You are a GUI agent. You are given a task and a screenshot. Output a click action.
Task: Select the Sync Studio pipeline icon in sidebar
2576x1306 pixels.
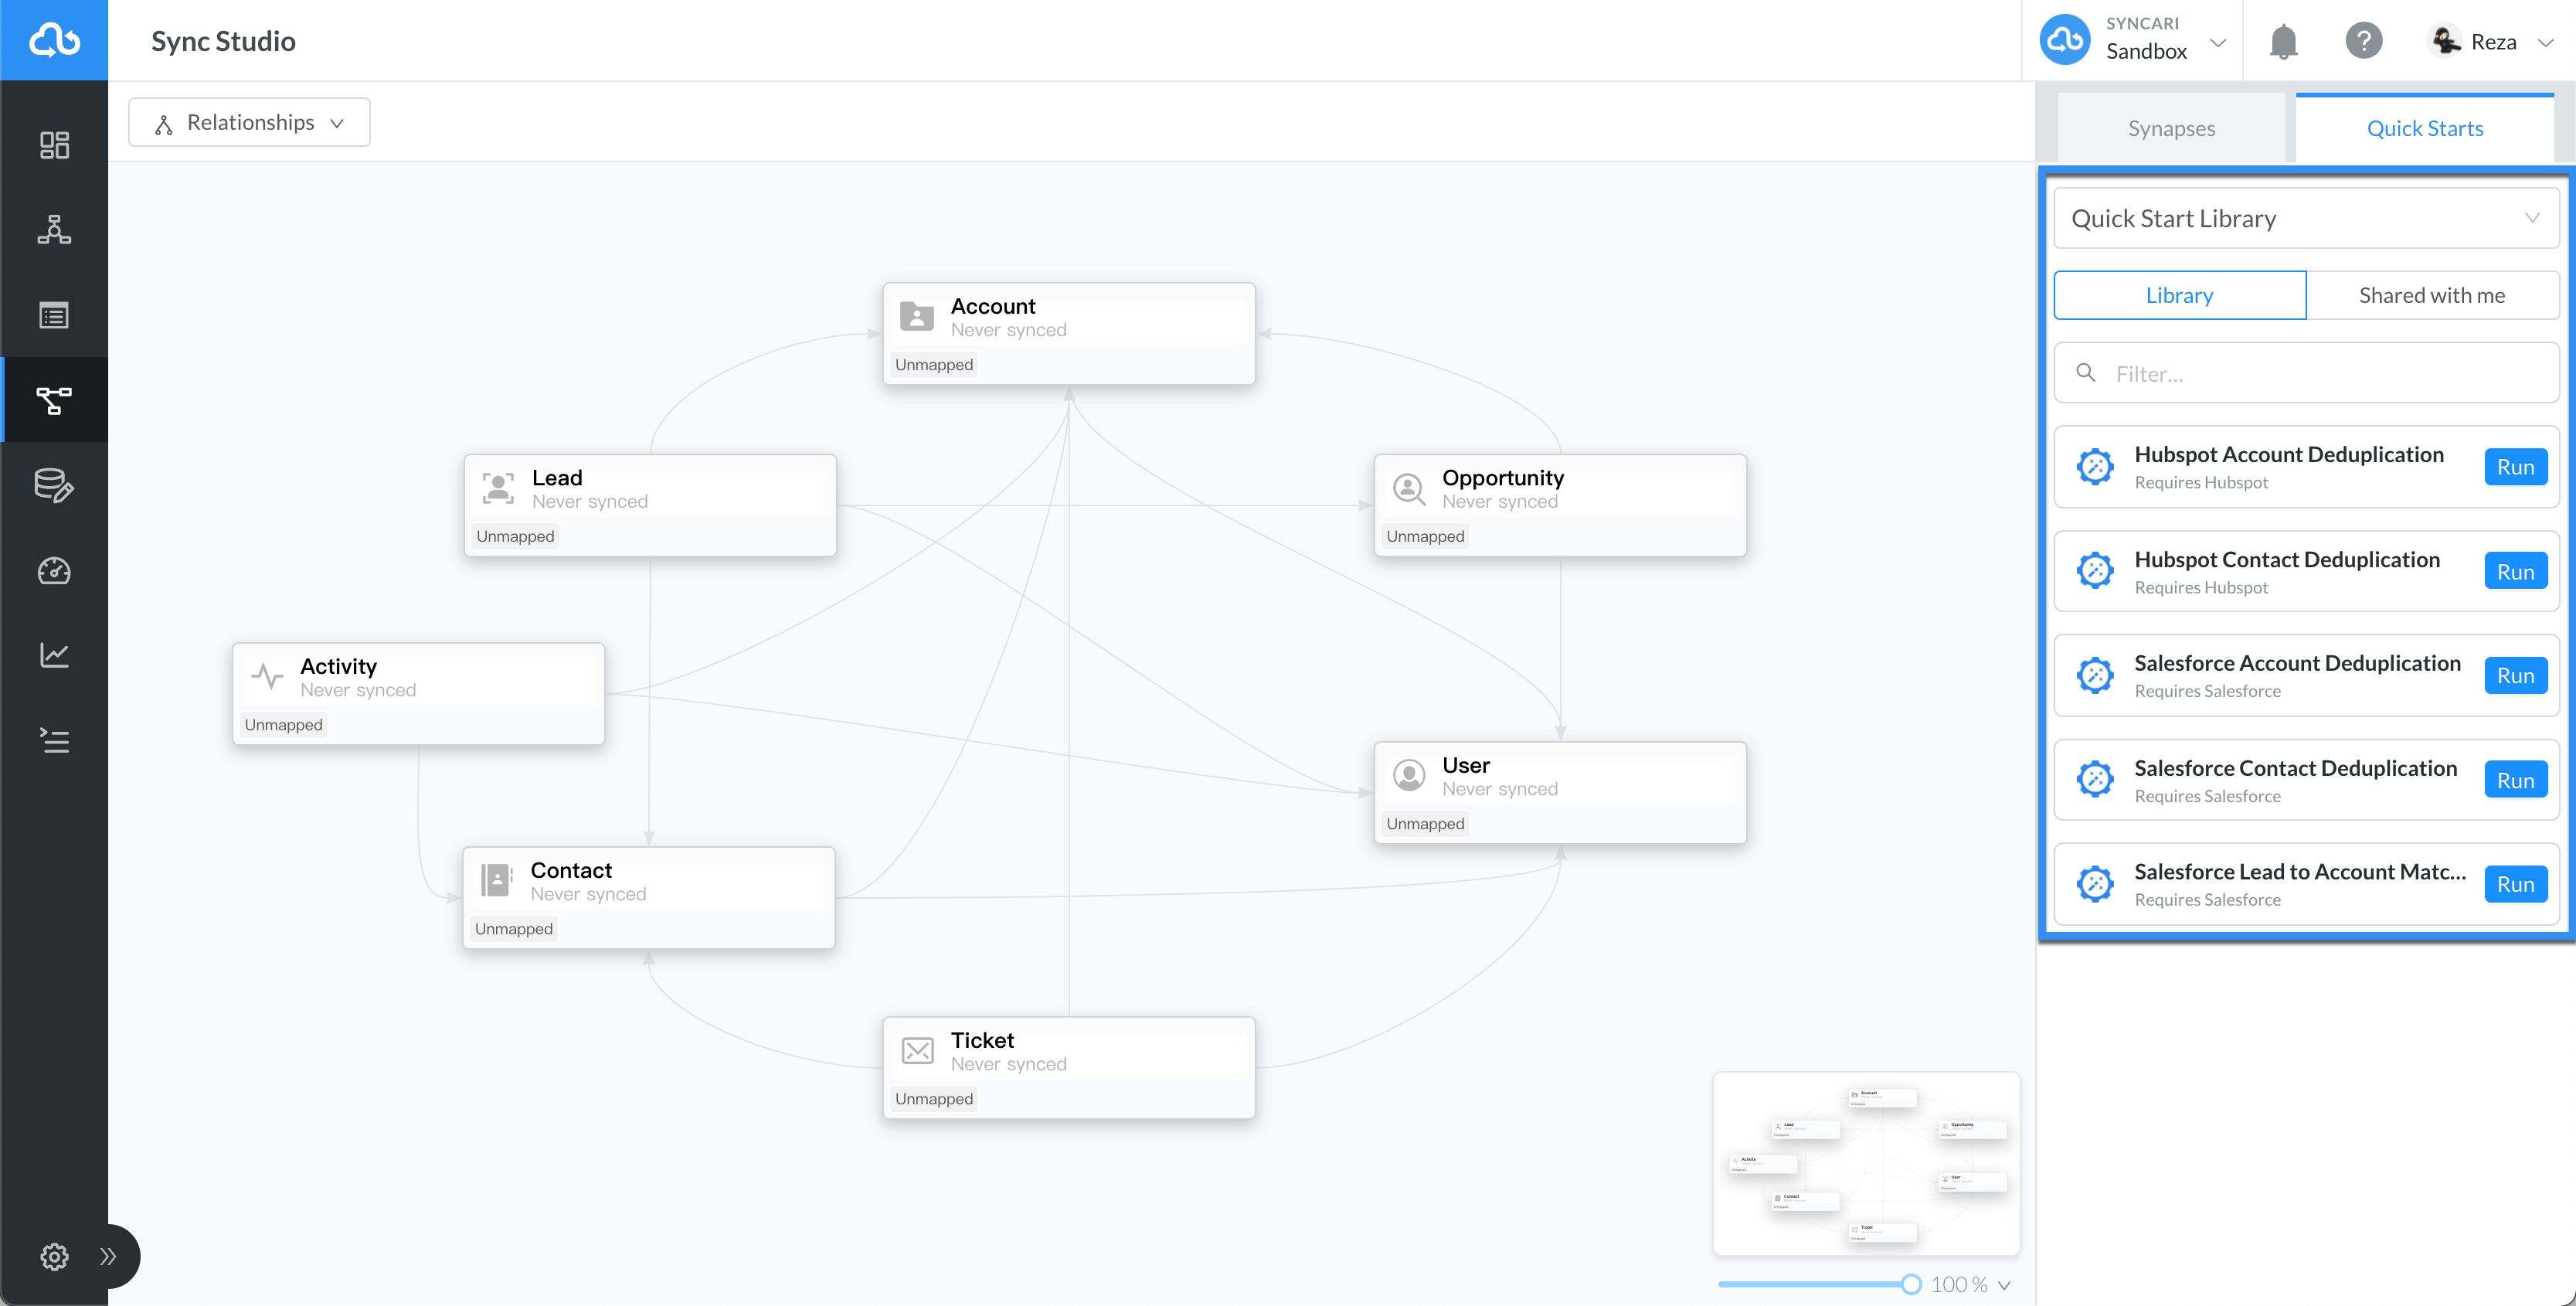coord(54,400)
